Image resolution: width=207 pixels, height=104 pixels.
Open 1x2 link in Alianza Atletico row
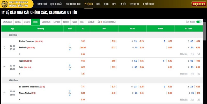tap(199, 100)
